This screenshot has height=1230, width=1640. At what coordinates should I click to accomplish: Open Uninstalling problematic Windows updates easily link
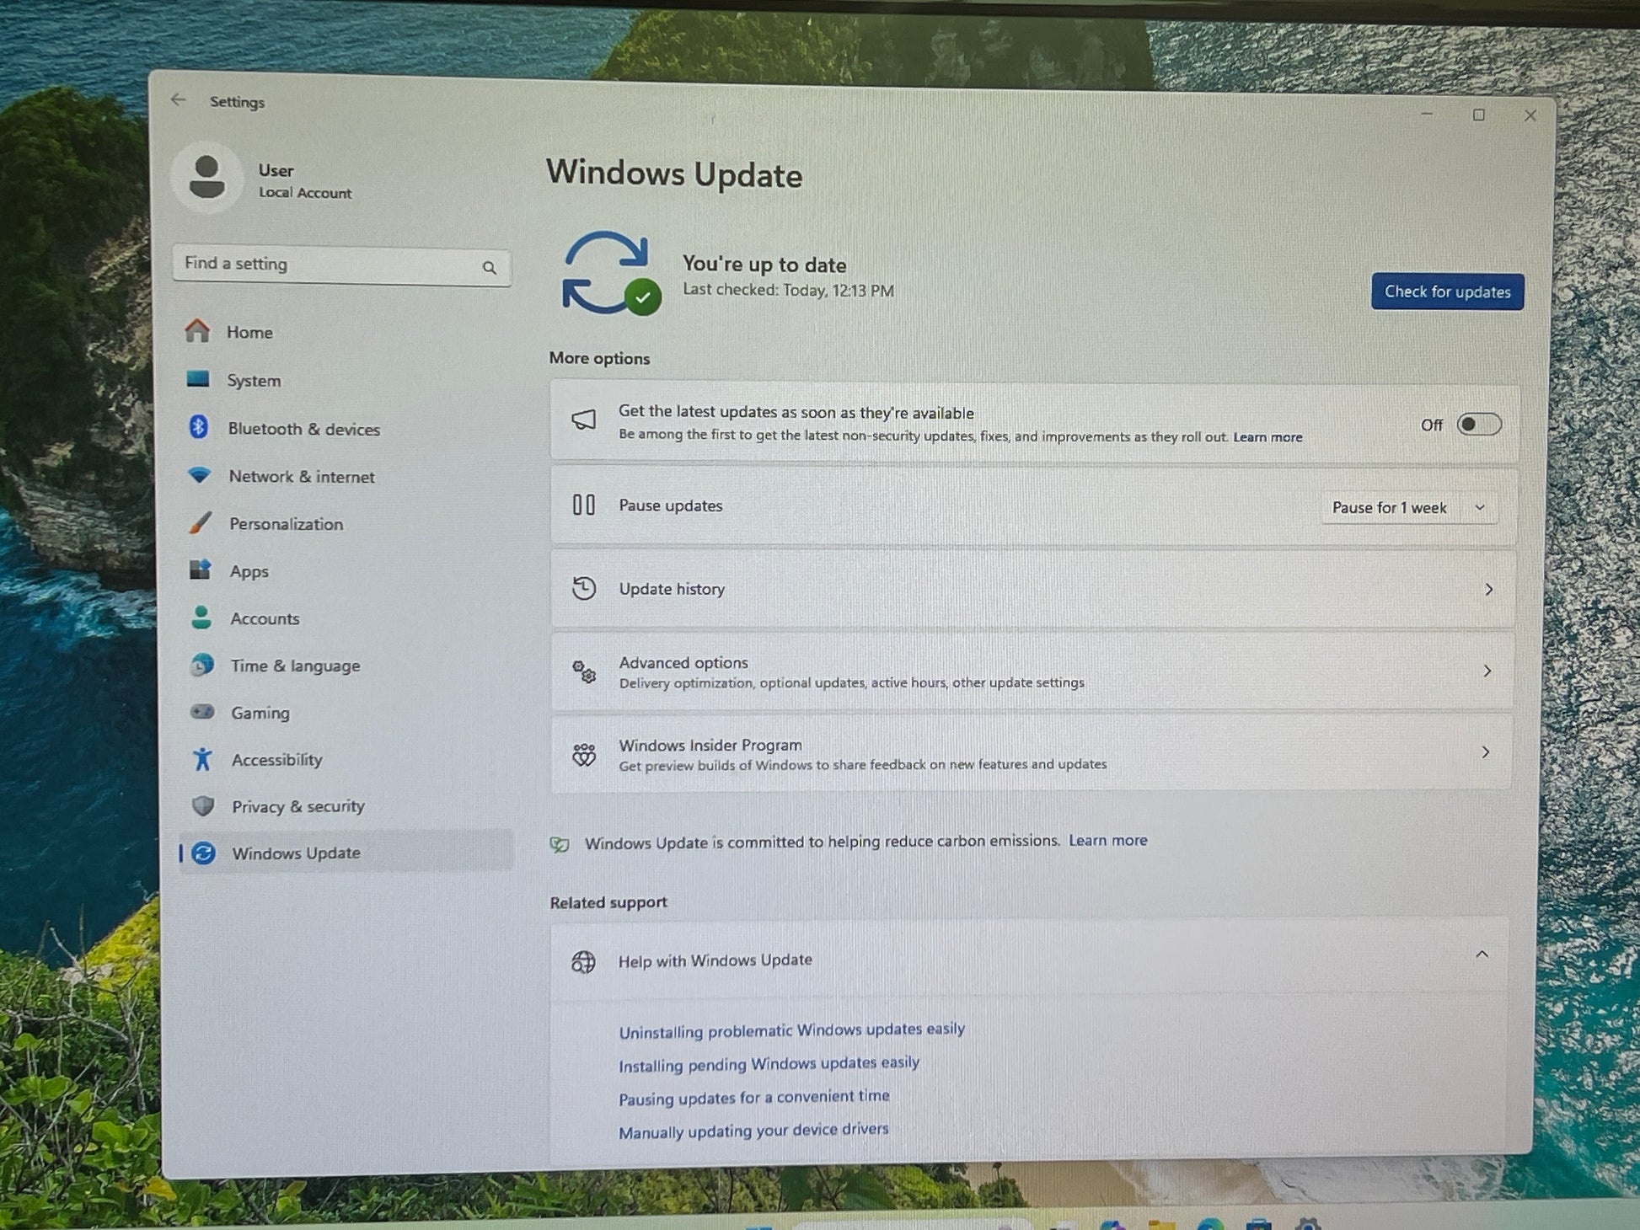coord(791,1030)
